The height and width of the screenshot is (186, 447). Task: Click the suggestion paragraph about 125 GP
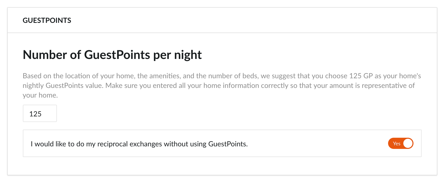tap(218, 85)
